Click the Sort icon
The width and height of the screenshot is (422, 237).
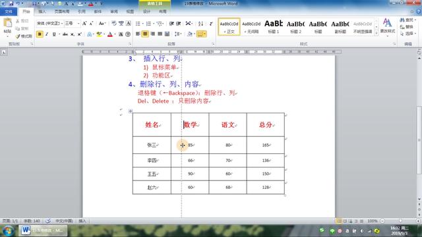pyautogui.click(x=200, y=24)
